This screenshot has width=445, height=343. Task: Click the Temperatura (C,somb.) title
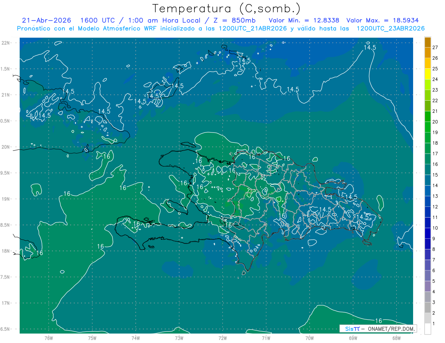227,9
